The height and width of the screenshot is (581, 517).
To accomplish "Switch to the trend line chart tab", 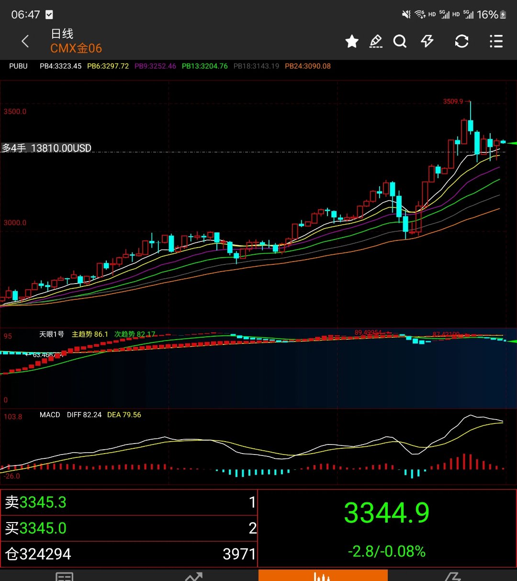I will 194,575.
